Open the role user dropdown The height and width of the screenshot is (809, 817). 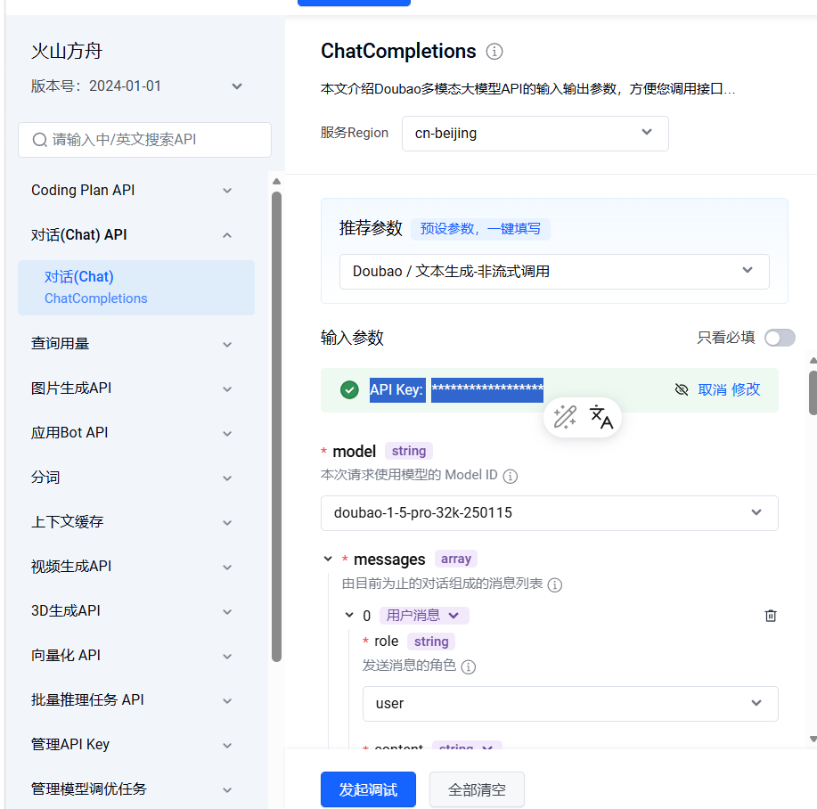pyautogui.click(x=570, y=704)
